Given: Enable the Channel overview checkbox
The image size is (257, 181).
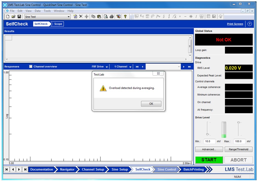Looking at the screenshot, I should [31, 67].
